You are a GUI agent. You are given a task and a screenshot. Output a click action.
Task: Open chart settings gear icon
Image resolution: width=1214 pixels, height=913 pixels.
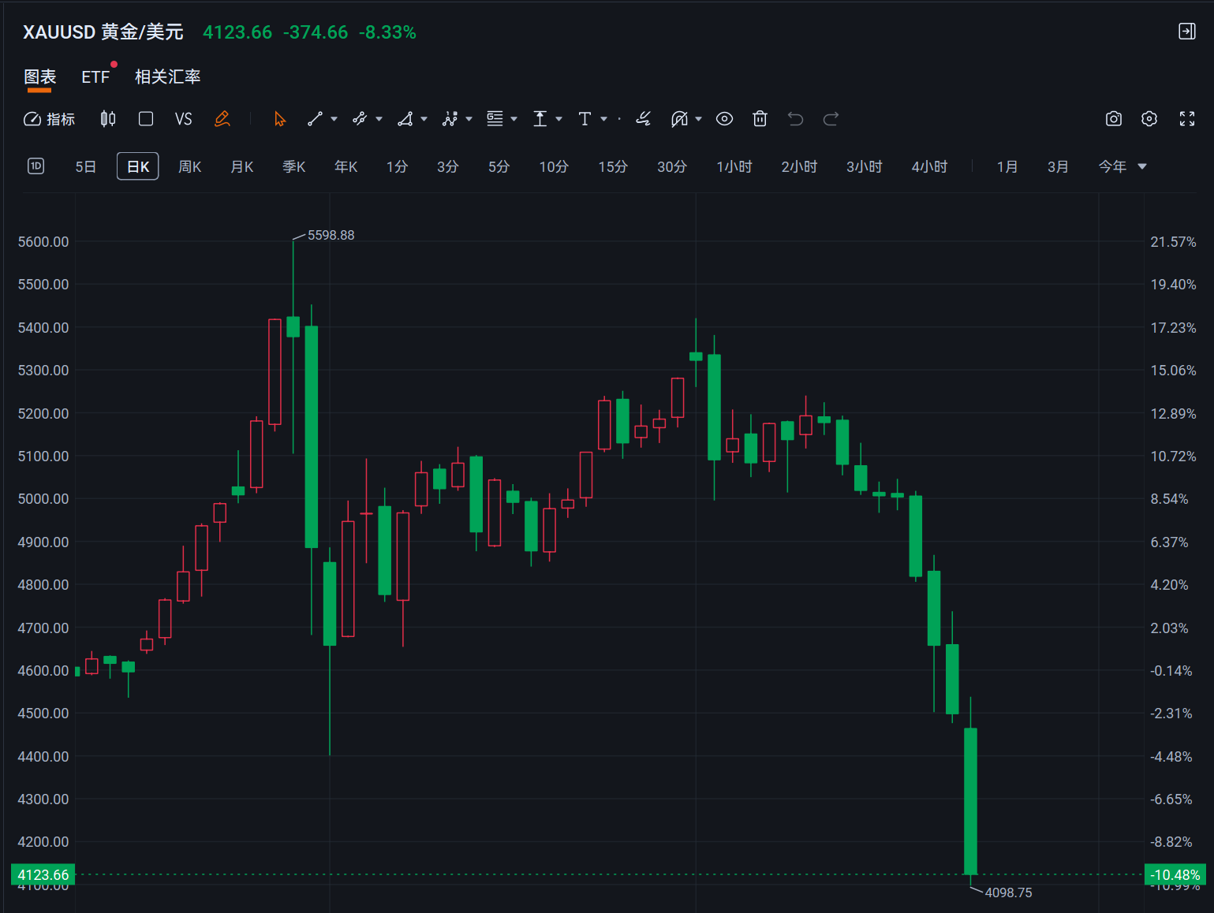pyautogui.click(x=1149, y=119)
